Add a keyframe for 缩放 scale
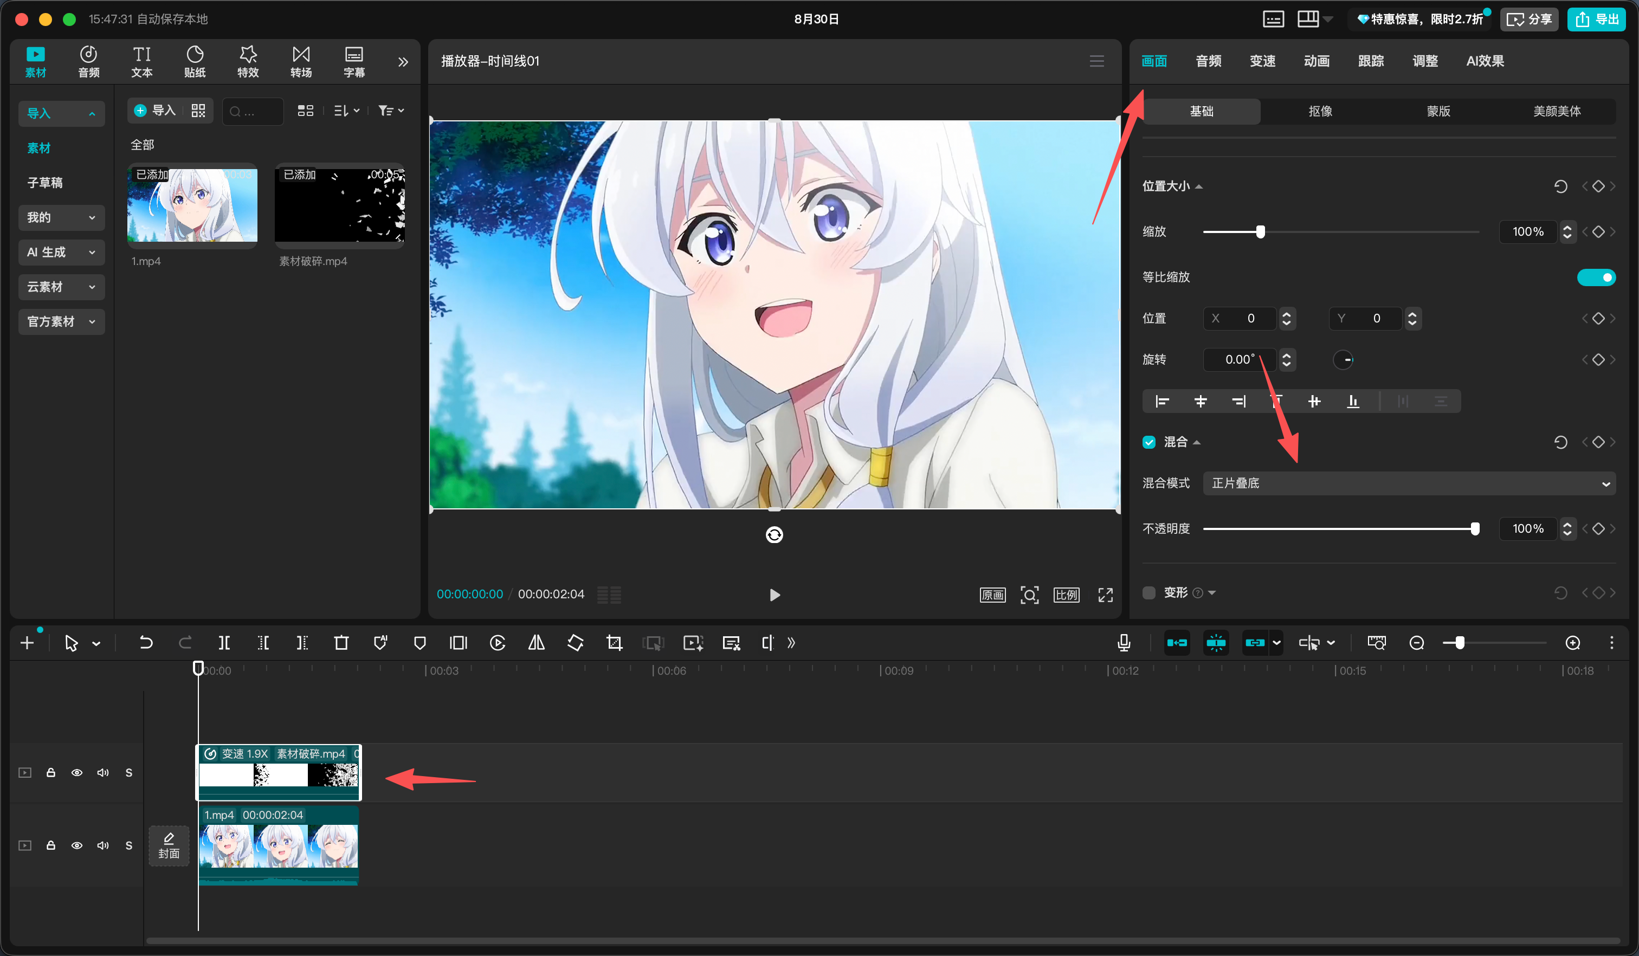 click(1598, 231)
